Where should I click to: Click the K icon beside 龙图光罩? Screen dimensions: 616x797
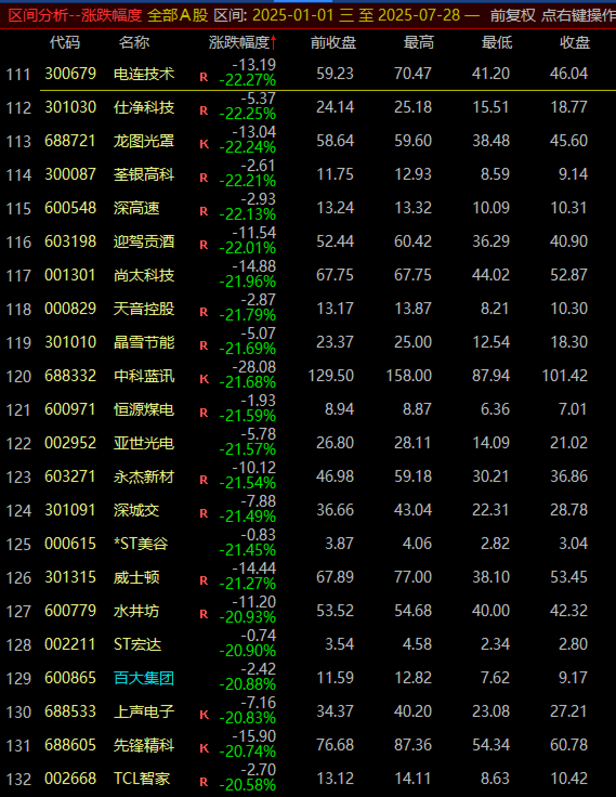point(204,144)
